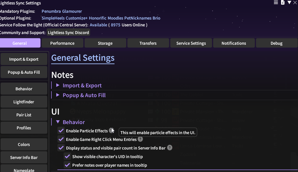Open the Service Settings tab
This screenshot has width=298, height=172.
click(x=191, y=43)
